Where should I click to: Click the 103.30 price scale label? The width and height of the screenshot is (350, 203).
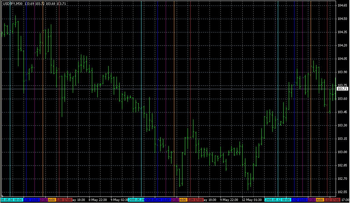[342, 125]
